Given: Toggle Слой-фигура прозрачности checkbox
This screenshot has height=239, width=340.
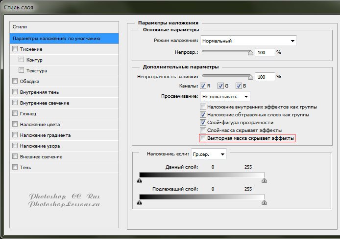Looking at the screenshot, I should click(x=203, y=122).
